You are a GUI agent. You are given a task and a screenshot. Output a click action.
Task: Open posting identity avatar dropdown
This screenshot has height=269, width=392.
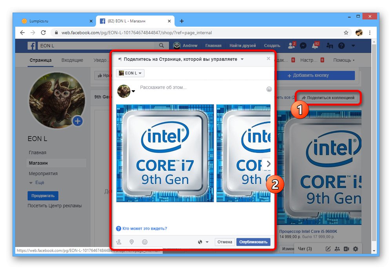coord(134,91)
